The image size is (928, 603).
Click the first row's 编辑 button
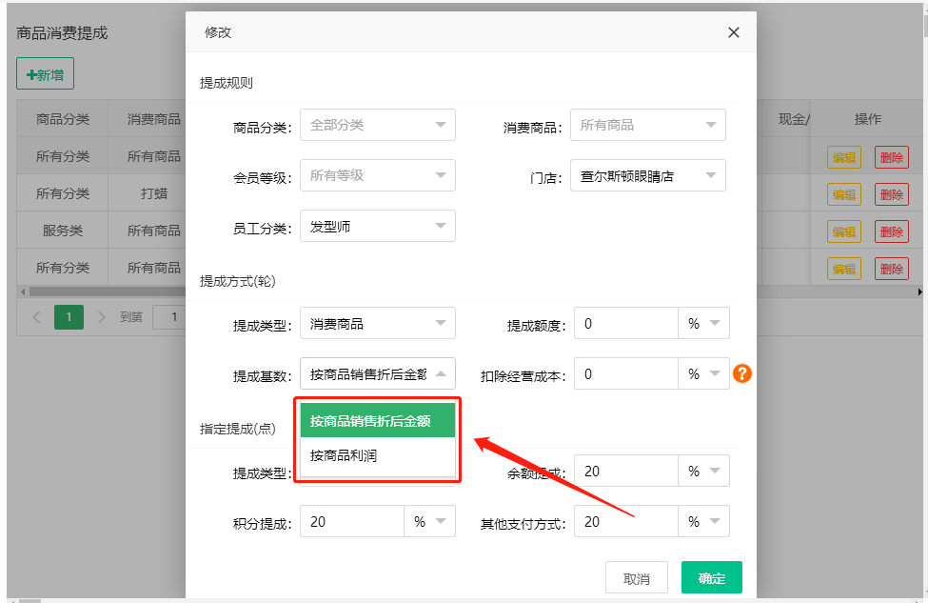click(x=843, y=157)
